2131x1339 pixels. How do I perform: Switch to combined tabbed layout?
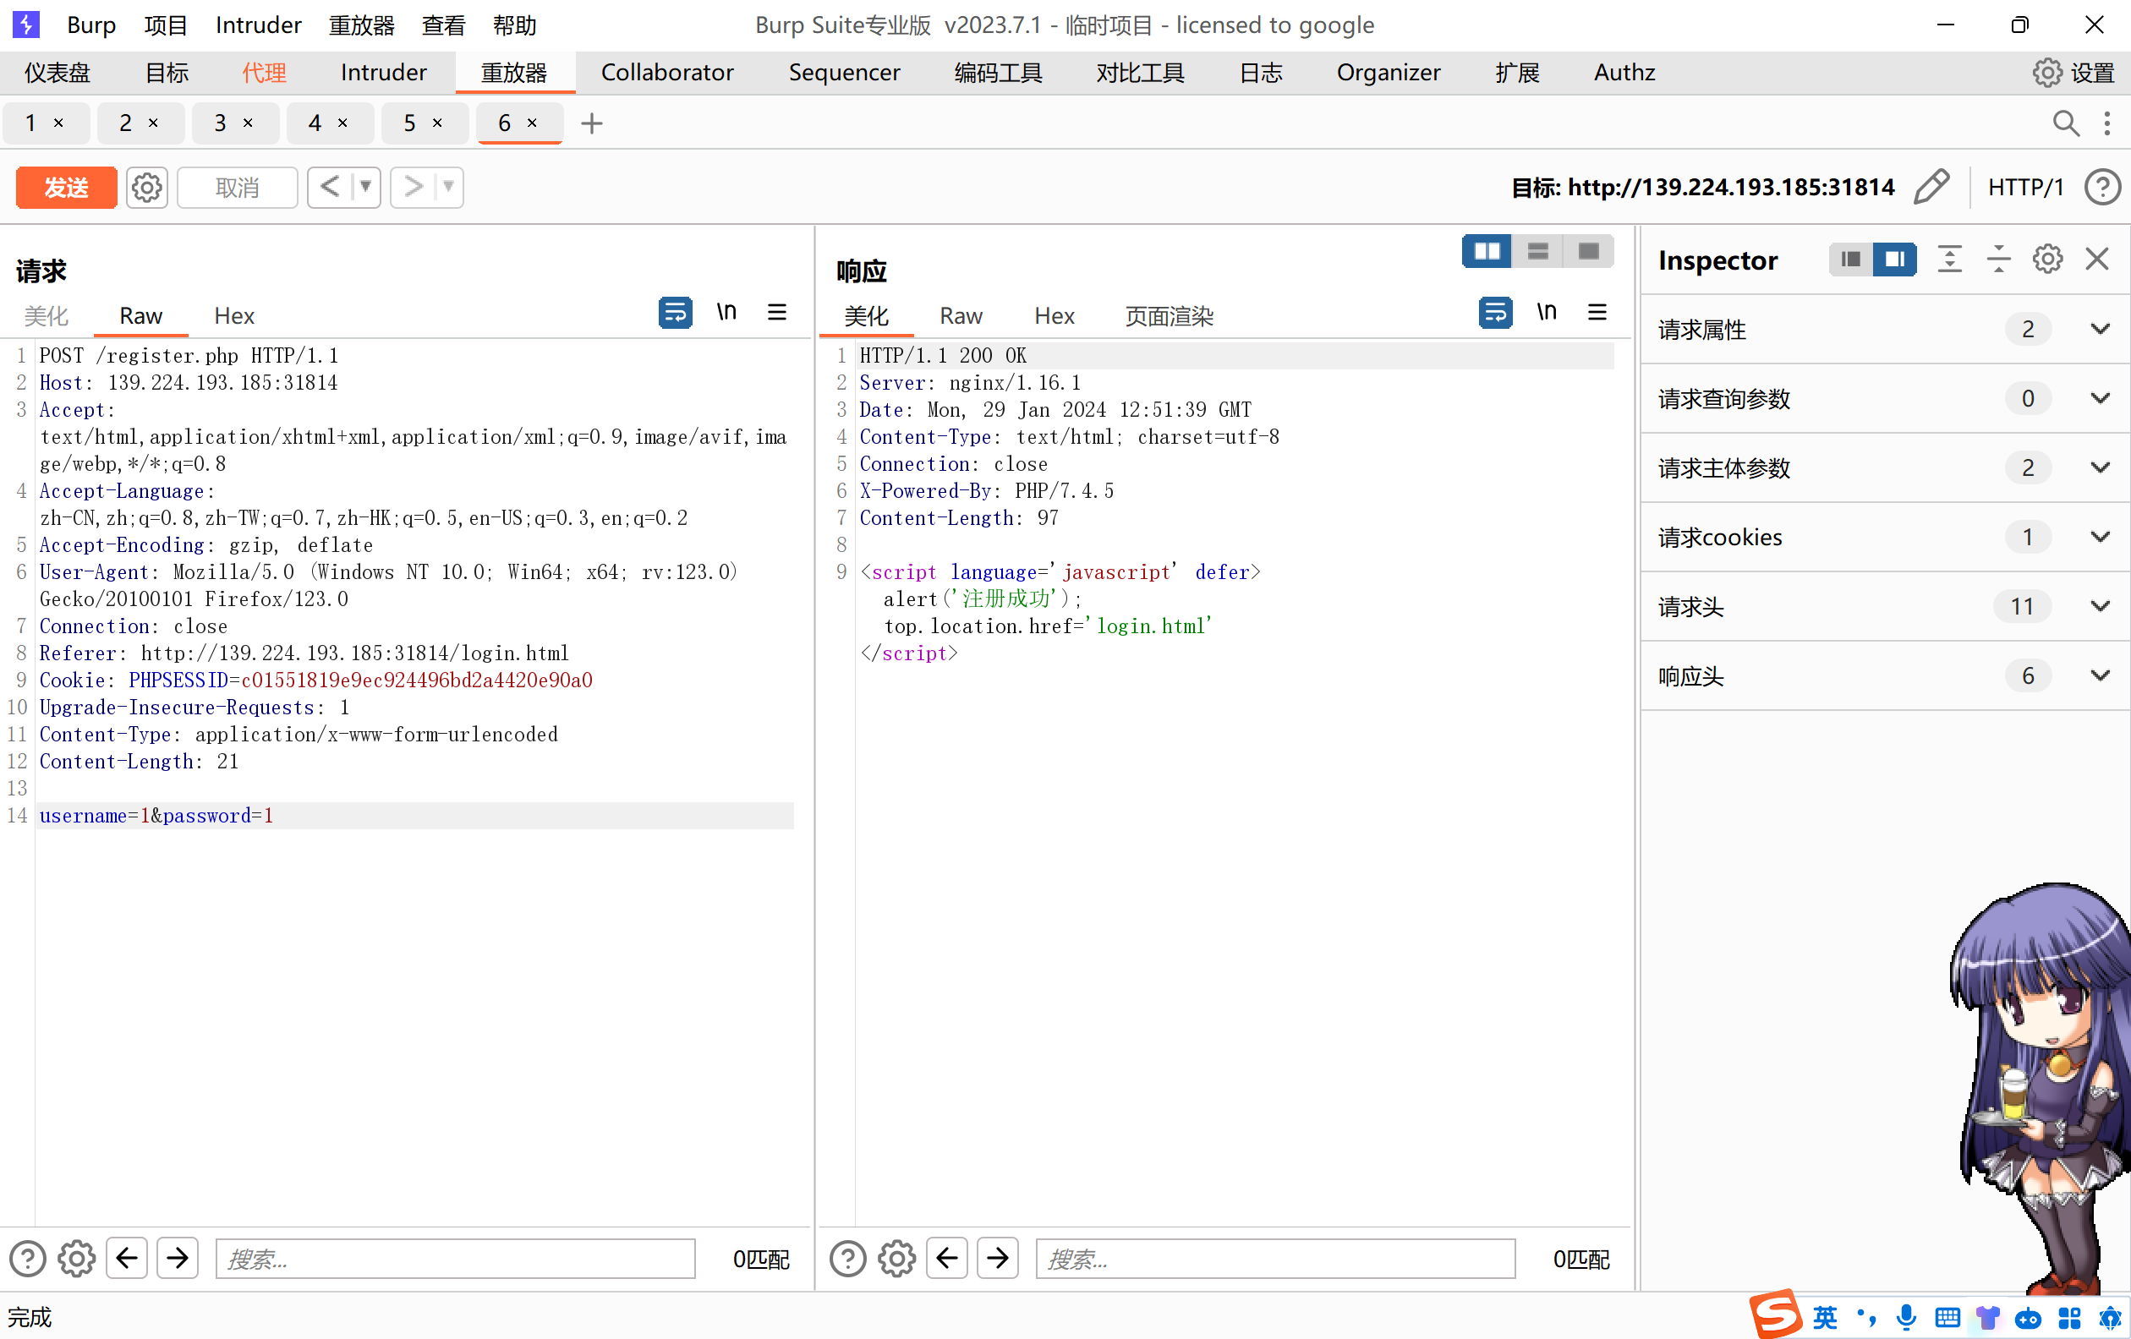(x=1588, y=252)
